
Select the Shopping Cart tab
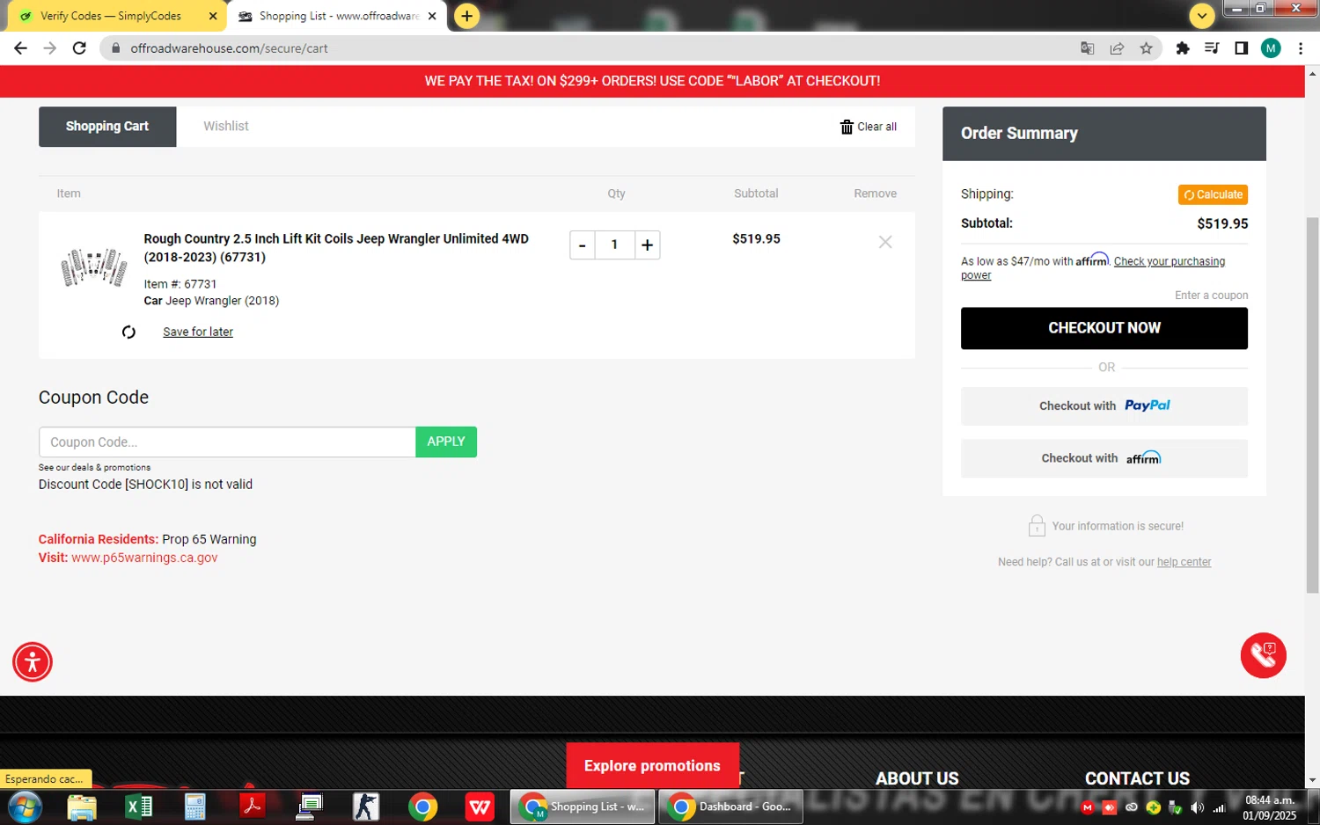tap(107, 127)
